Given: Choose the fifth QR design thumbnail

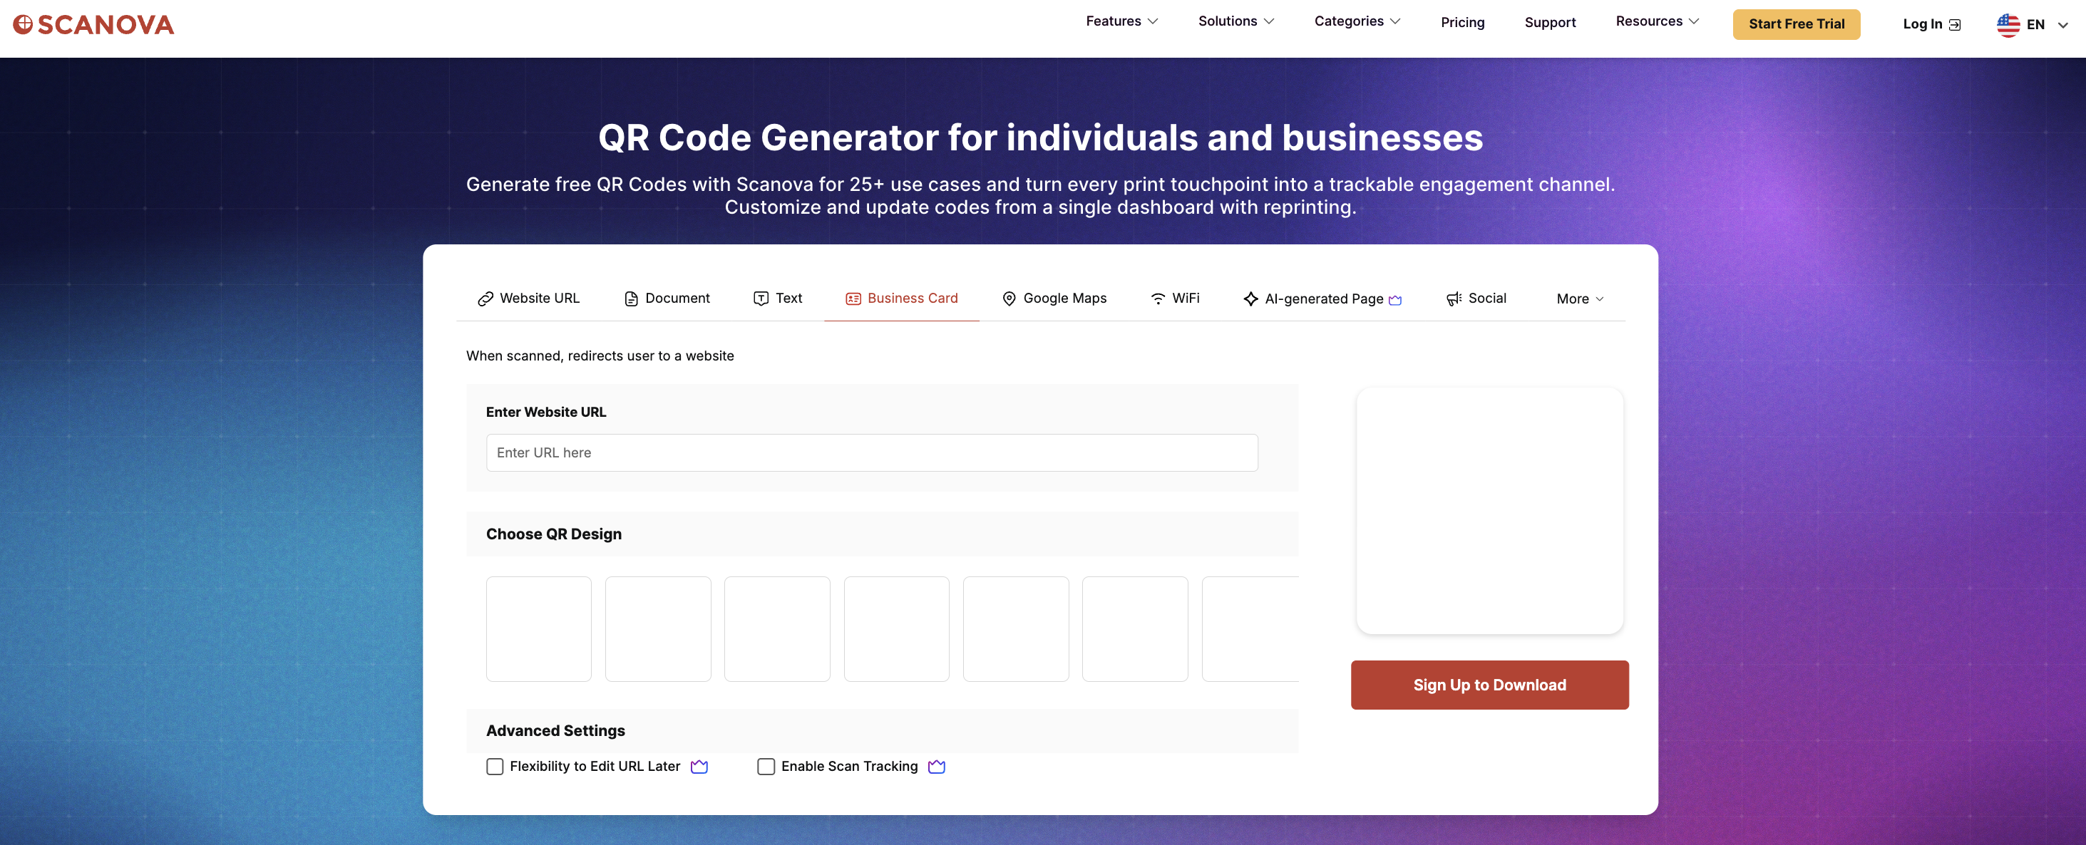Looking at the screenshot, I should pos(1015,629).
